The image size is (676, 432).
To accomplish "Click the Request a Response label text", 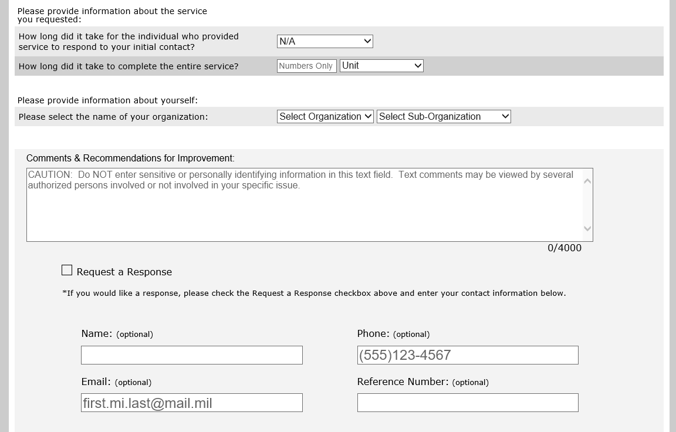I will click(x=124, y=272).
